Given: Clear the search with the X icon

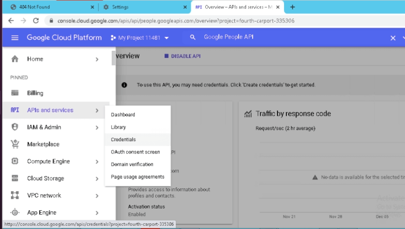Looking at the screenshot, I should (x=393, y=38).
